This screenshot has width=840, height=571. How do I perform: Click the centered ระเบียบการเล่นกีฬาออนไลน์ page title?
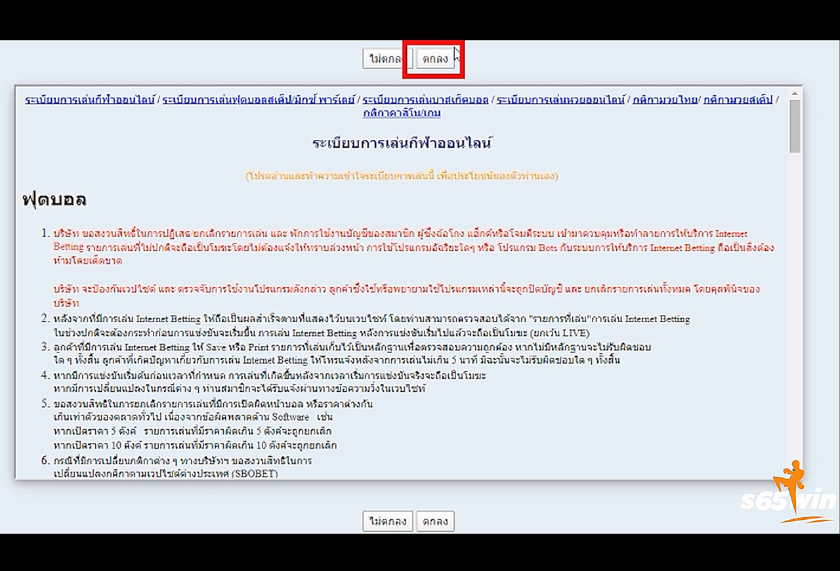coord(402,143)
